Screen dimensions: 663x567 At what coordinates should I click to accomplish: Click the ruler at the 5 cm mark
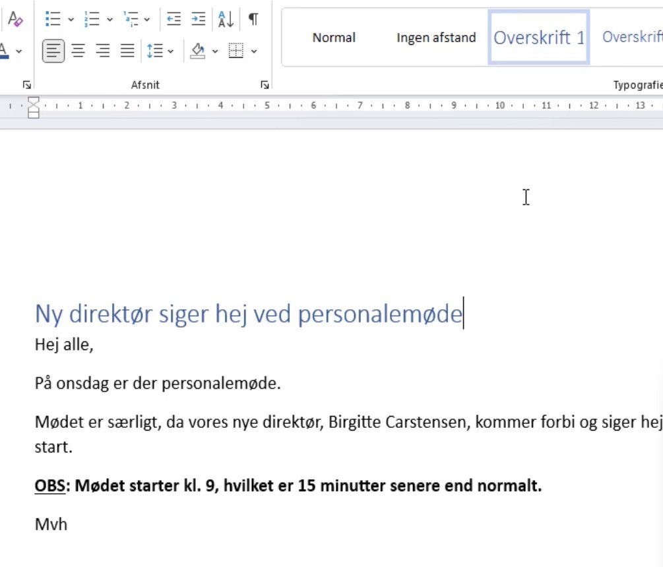pyautogui.click(x=267, y=105)
